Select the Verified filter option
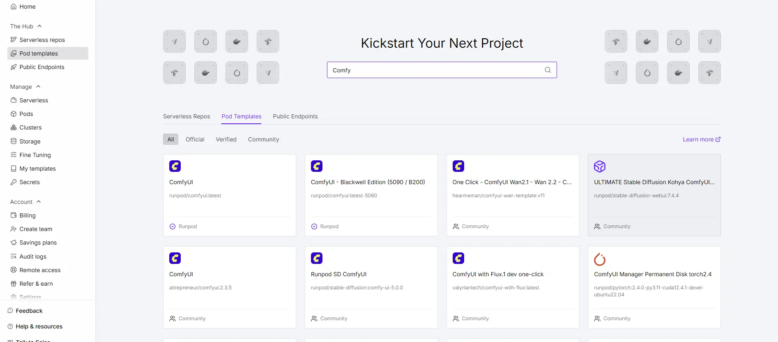 pyautogui.click(x=226, y=139)
